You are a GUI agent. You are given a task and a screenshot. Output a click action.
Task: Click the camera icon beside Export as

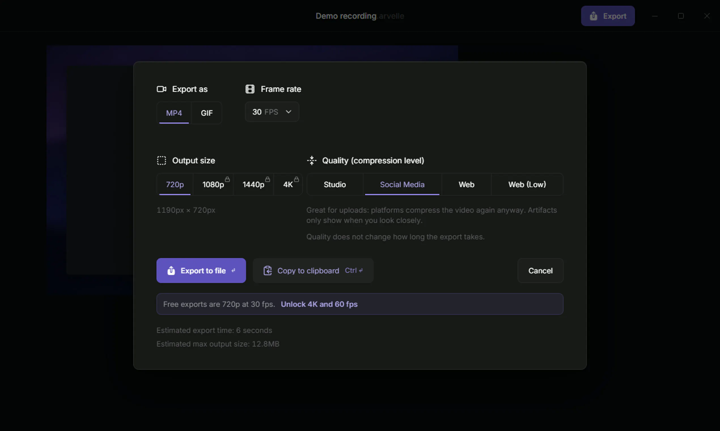pos(161,89)
